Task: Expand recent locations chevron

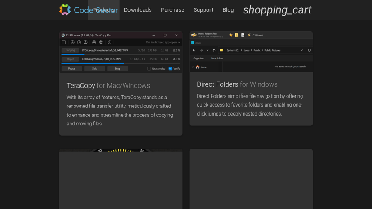Action: 208,50
